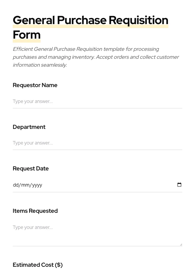
Task: Select the day portion of the date field
Action: tap(15, 185)
